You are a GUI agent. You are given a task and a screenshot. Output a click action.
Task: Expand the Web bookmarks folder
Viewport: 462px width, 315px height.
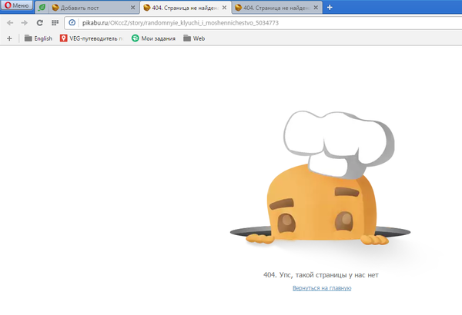tap(194, 38)
